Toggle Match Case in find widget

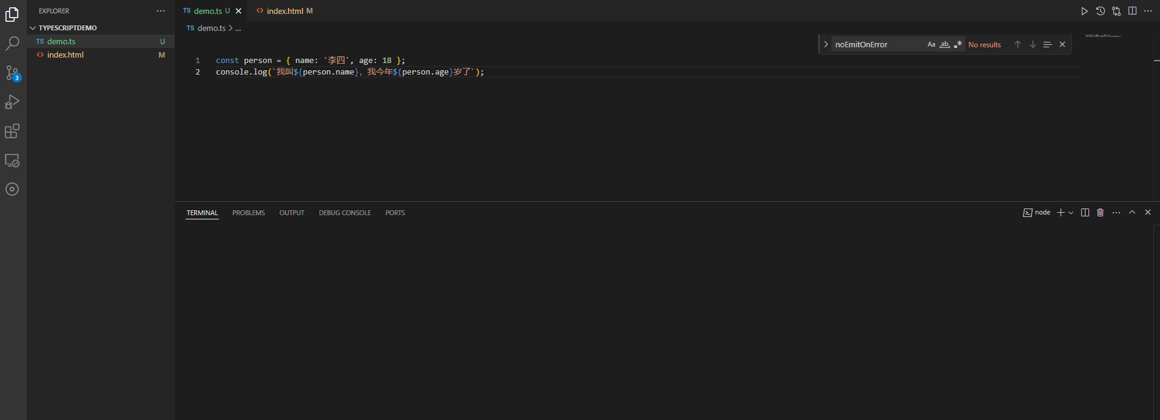931,44
